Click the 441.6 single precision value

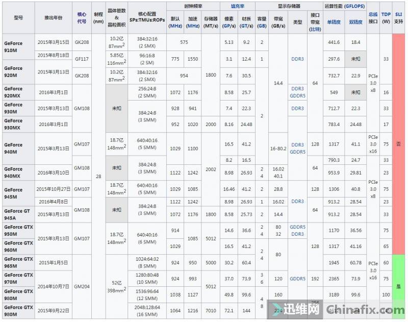coord(334,42)
